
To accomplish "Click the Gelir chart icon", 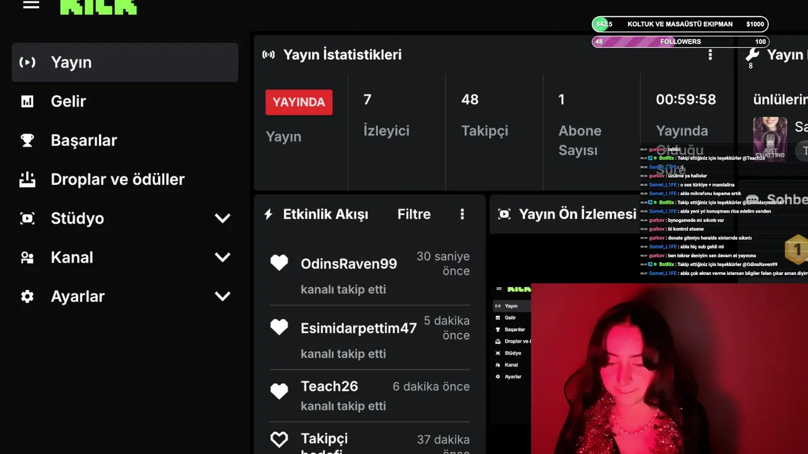I will (27, 102).
